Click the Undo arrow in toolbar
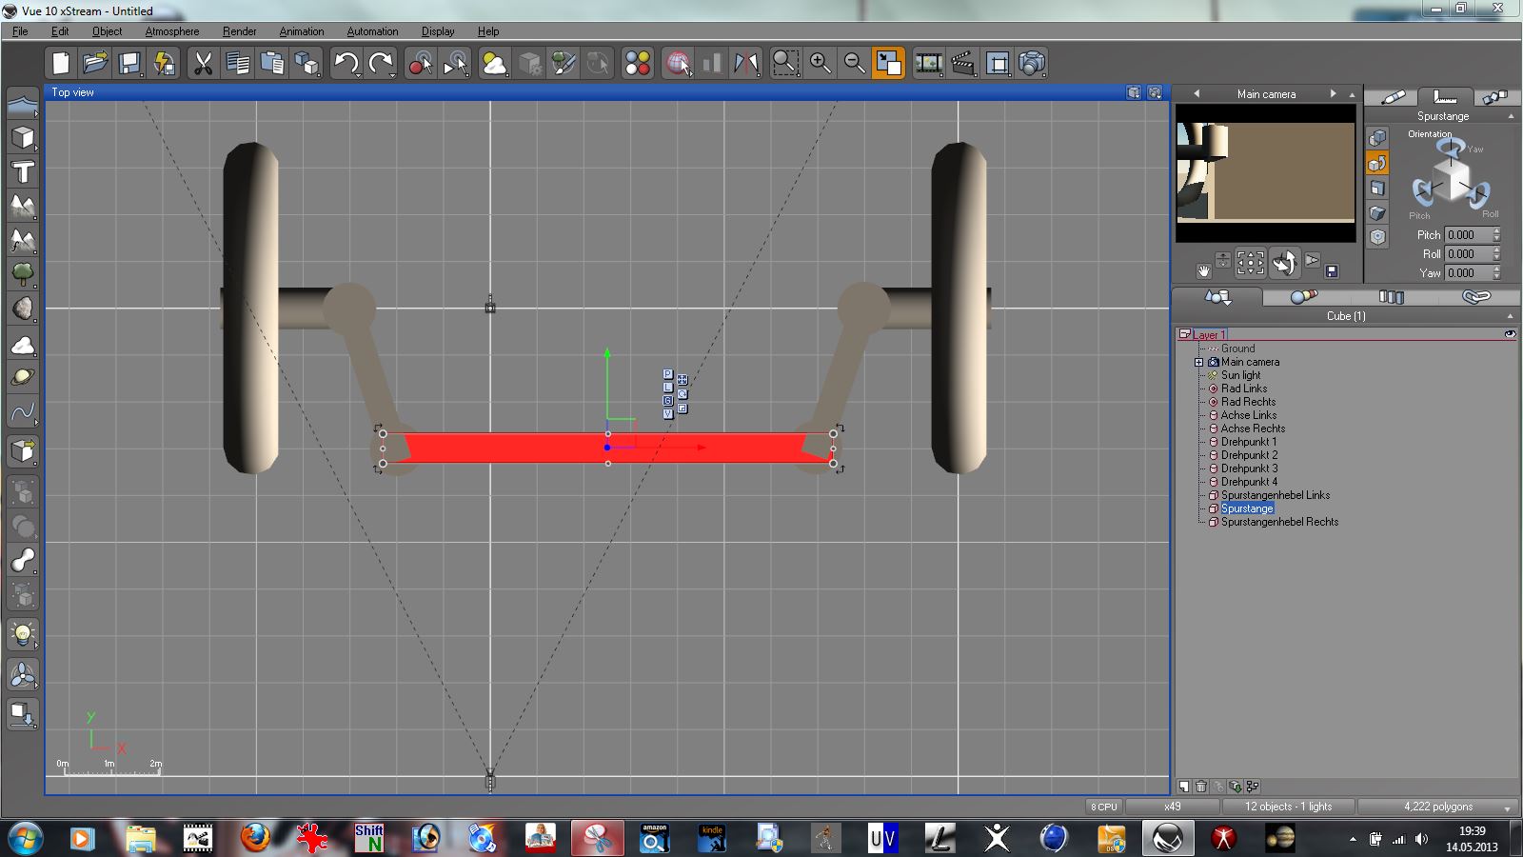This screenshot has width=1523, height=857. click(x=346, y=64)
